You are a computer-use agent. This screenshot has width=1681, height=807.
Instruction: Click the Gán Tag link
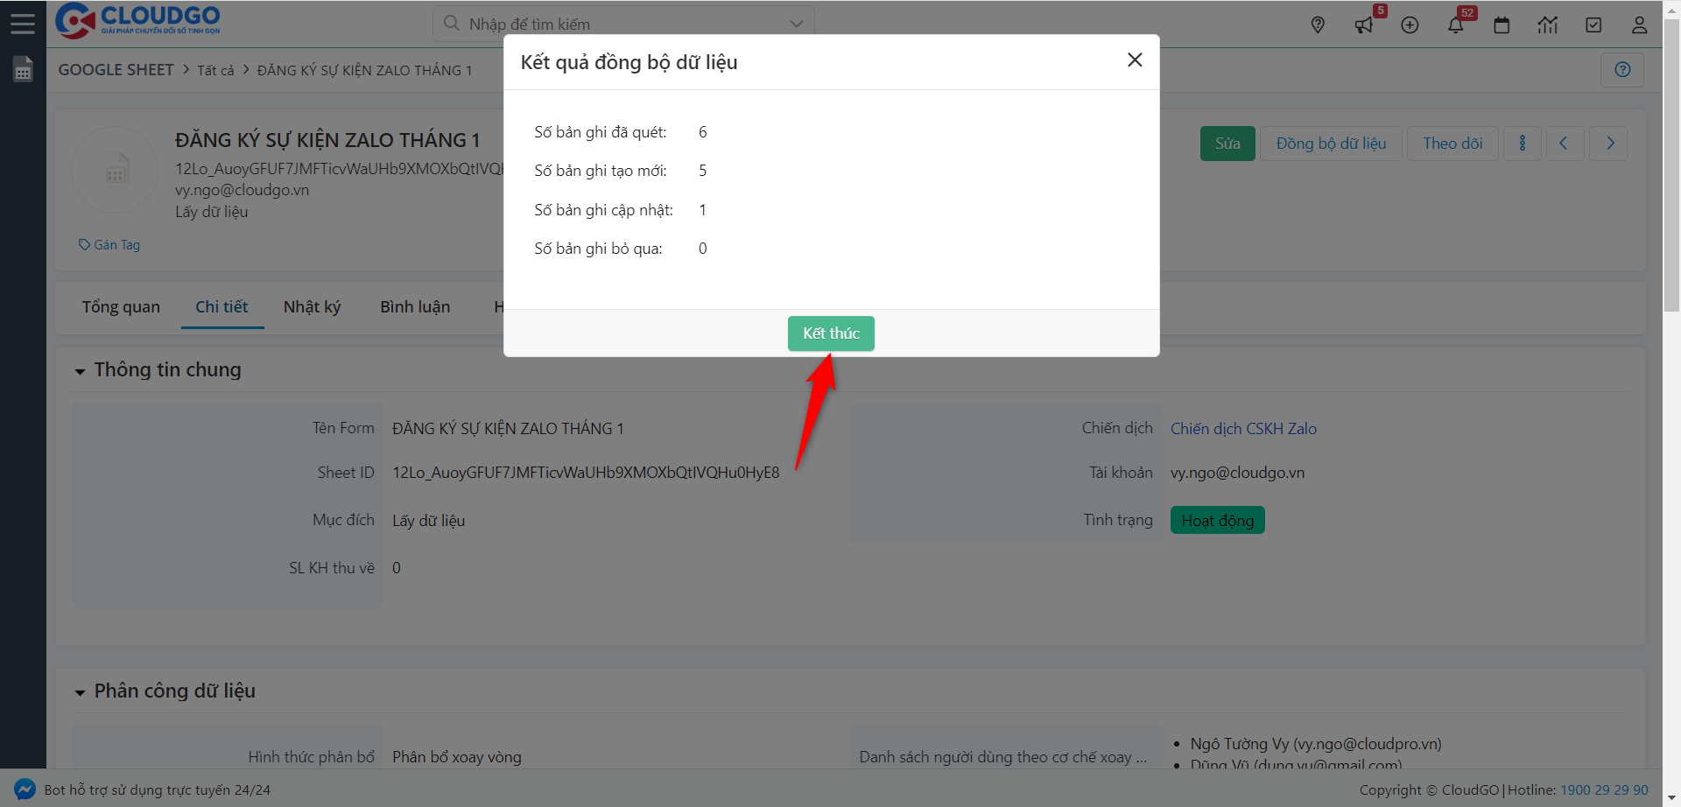(x=110, y=245)
